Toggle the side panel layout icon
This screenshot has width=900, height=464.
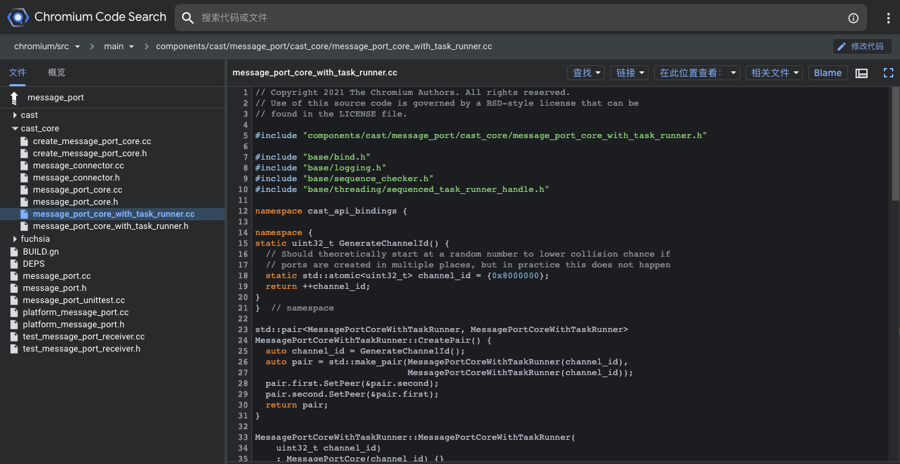click(862, 73)
